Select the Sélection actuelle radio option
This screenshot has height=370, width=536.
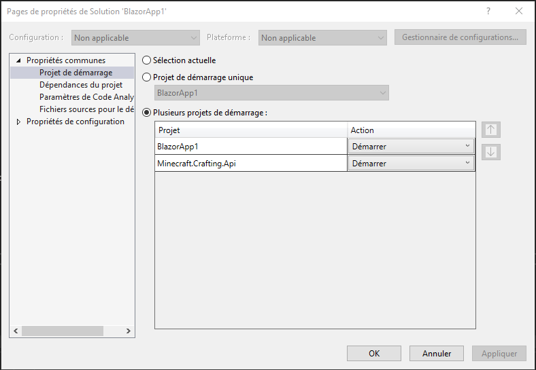[x=147, y=60]
